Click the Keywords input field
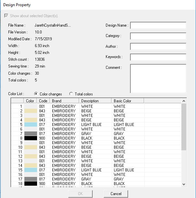 (158, 57)
